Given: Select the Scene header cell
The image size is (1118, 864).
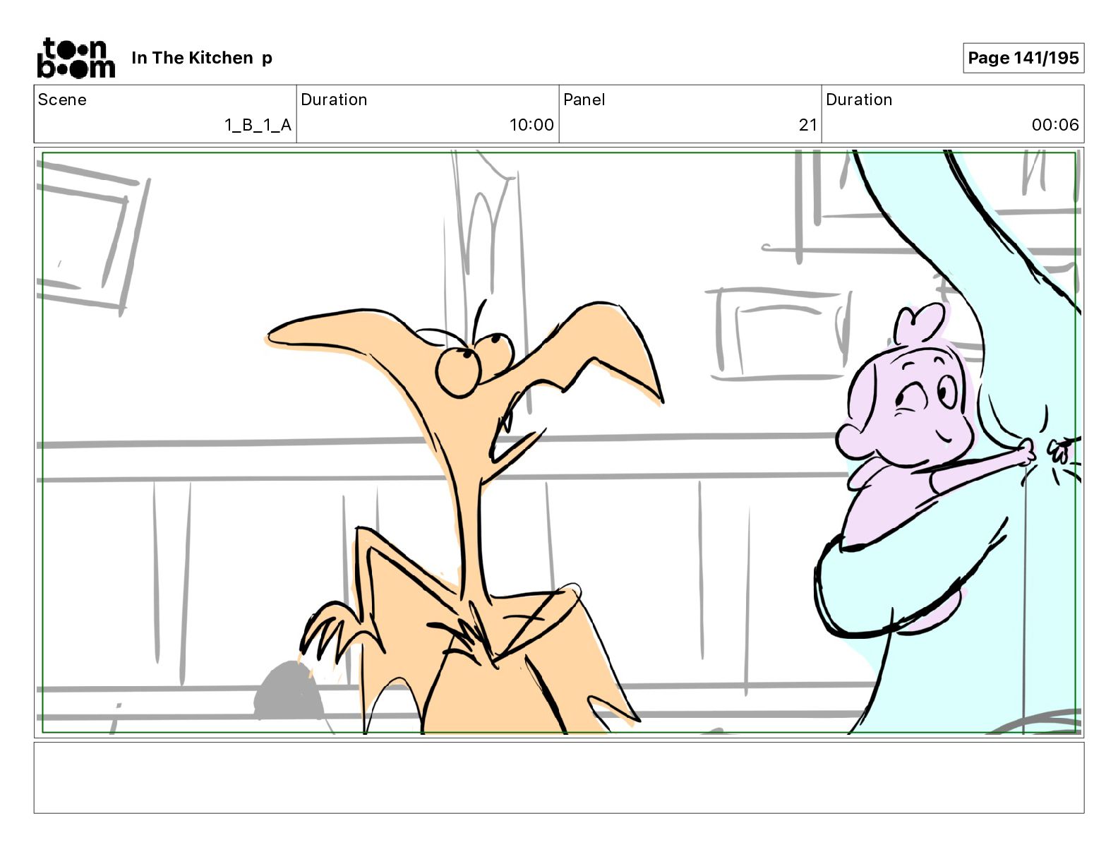Looking at the screenshot, I should pos(165,114).
